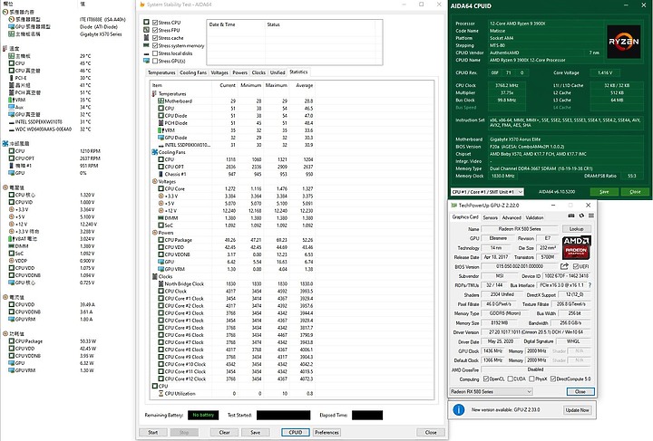Open the GPU-Z hamburger menu icon

[x=591, y=216]
